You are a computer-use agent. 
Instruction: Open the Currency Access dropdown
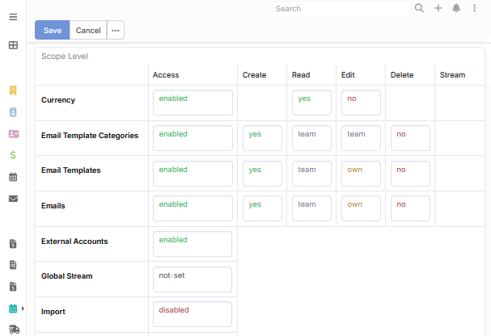[x=192, y=103]
